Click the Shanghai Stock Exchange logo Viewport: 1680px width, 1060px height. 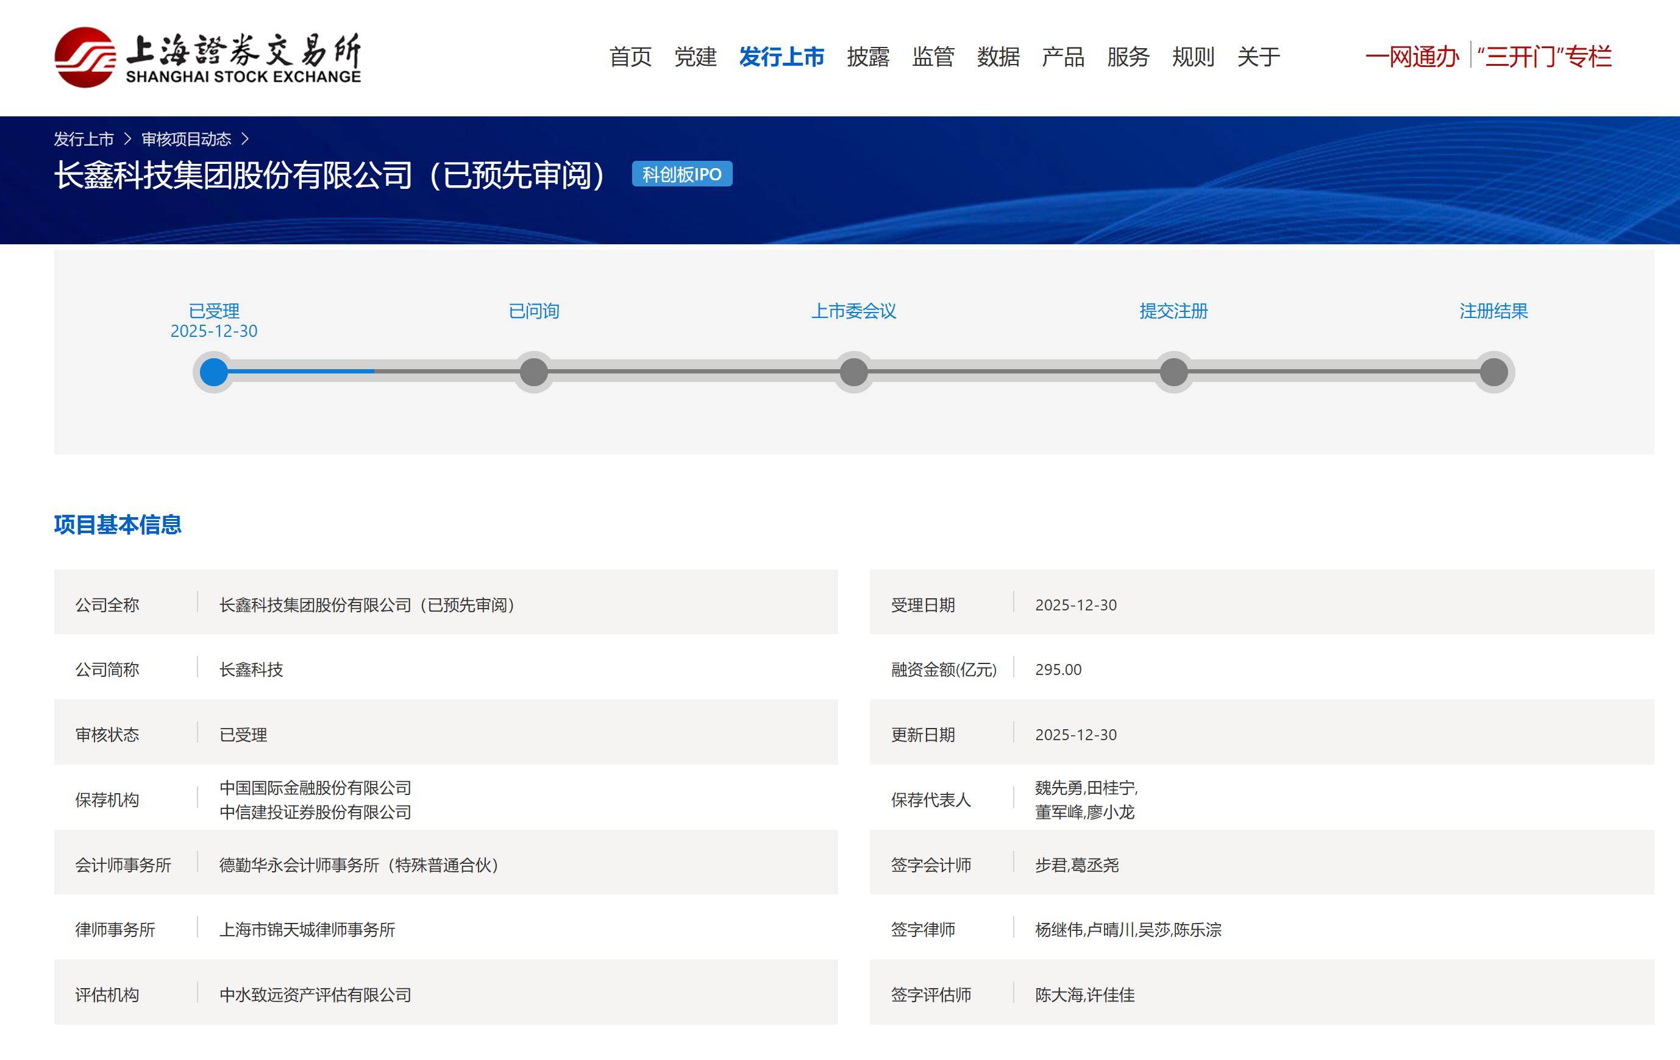pyautogui.click(x=207, y=57)
